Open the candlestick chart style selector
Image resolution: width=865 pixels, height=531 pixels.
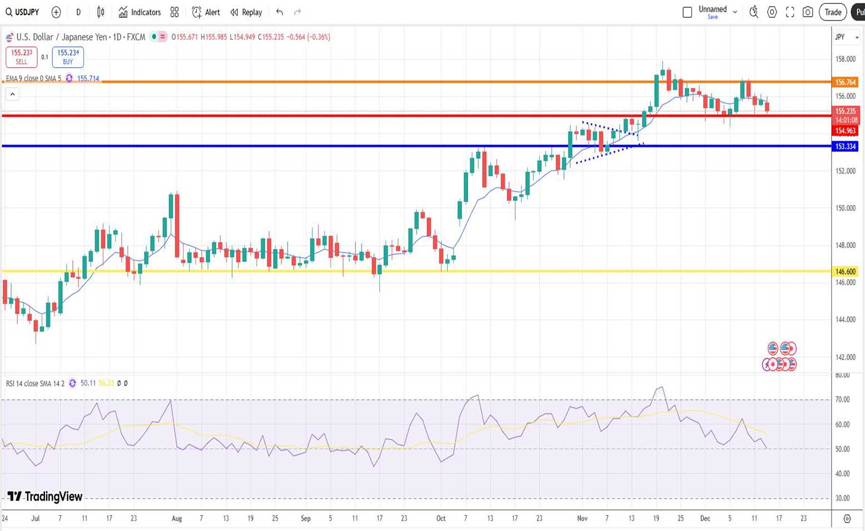pyautogui.click(x=101, y=12)
